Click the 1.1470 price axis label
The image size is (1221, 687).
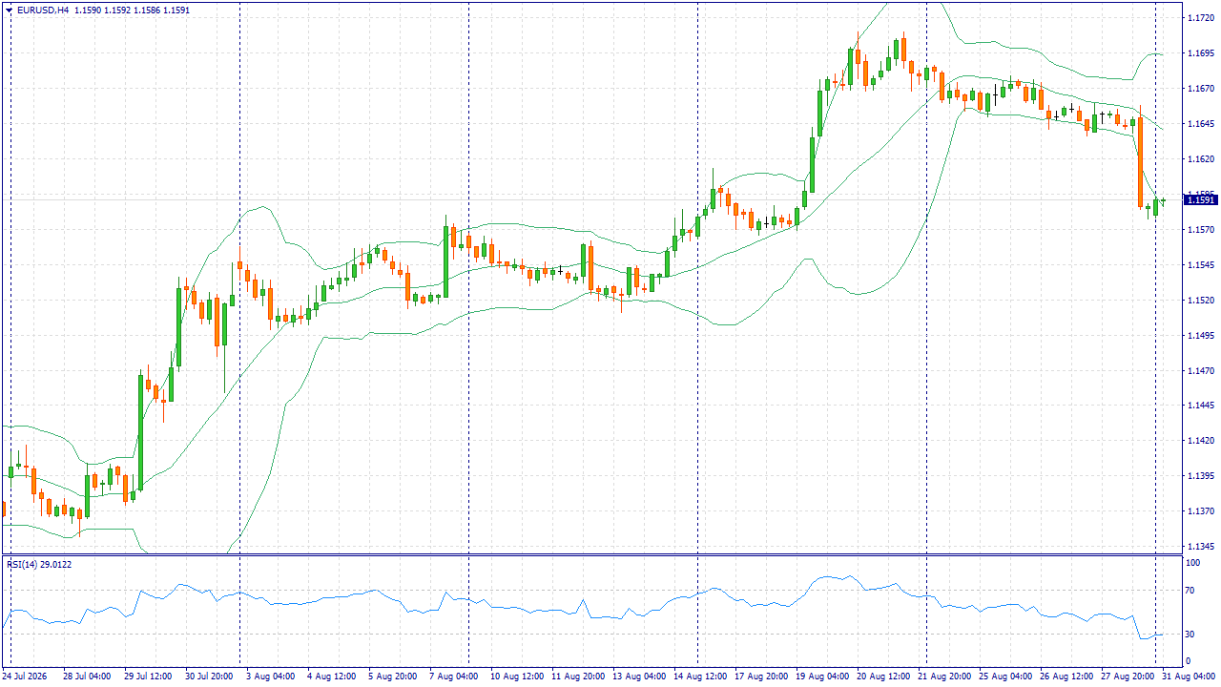click(1200, 371)
